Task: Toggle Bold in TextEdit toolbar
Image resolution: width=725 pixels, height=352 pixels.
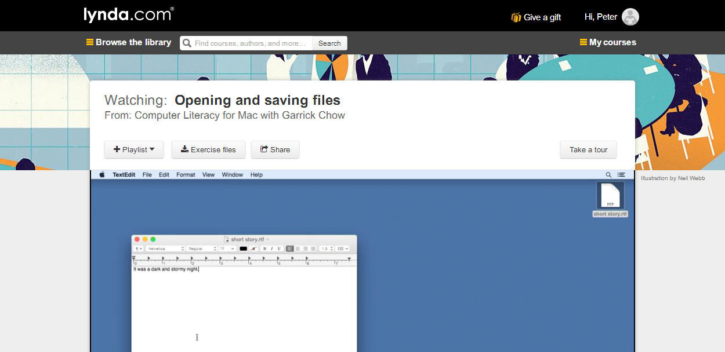Action: pos(264,248)
